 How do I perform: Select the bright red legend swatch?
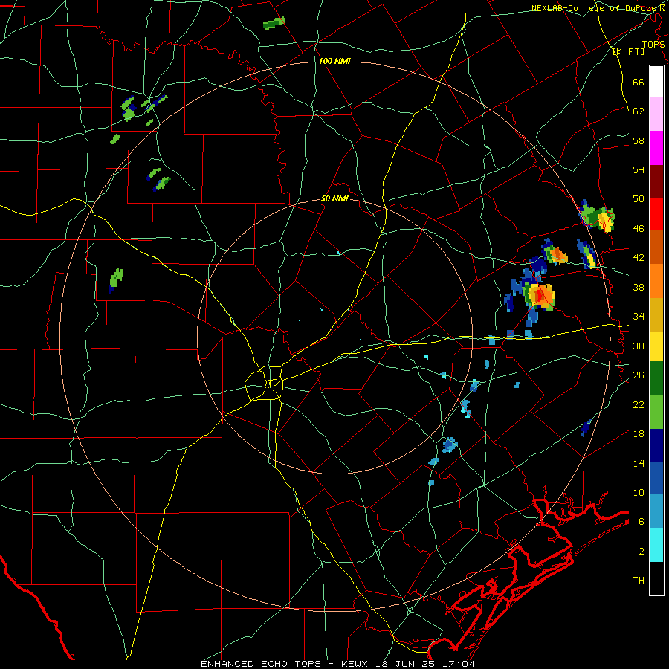point(656,214)
